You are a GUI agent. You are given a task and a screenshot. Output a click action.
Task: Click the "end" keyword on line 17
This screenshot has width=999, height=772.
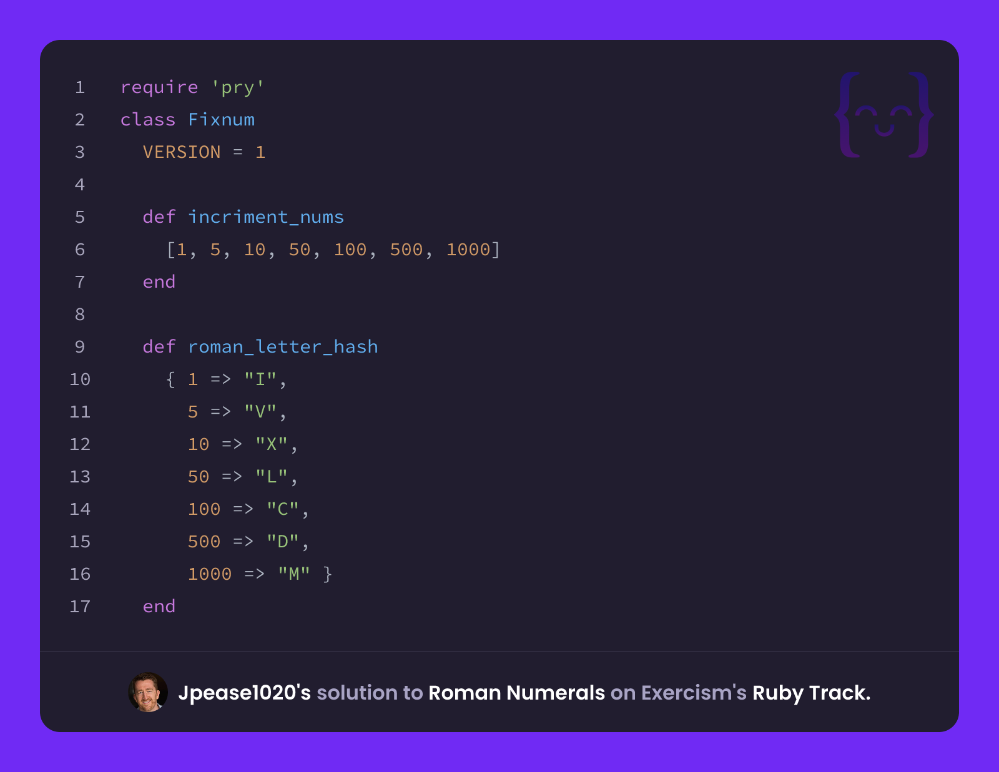tap(159, 607)
